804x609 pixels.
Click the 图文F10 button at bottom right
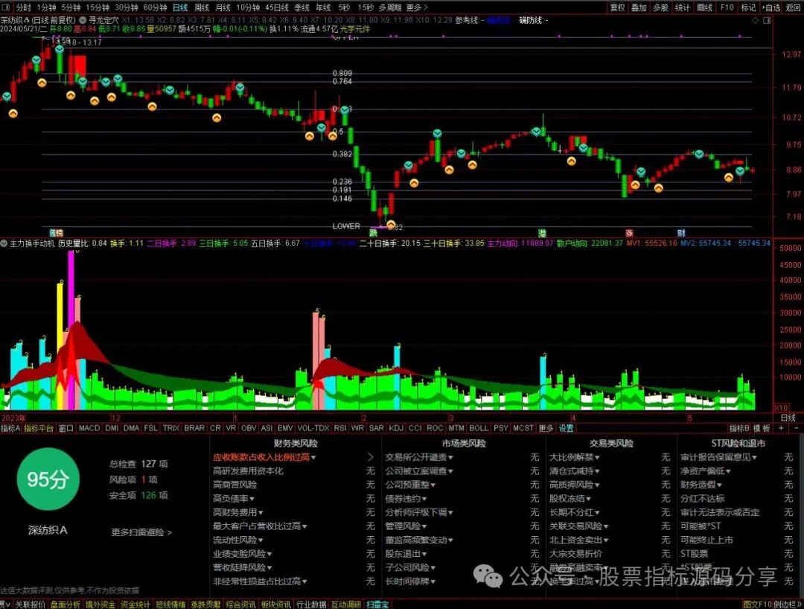point(757,605)
